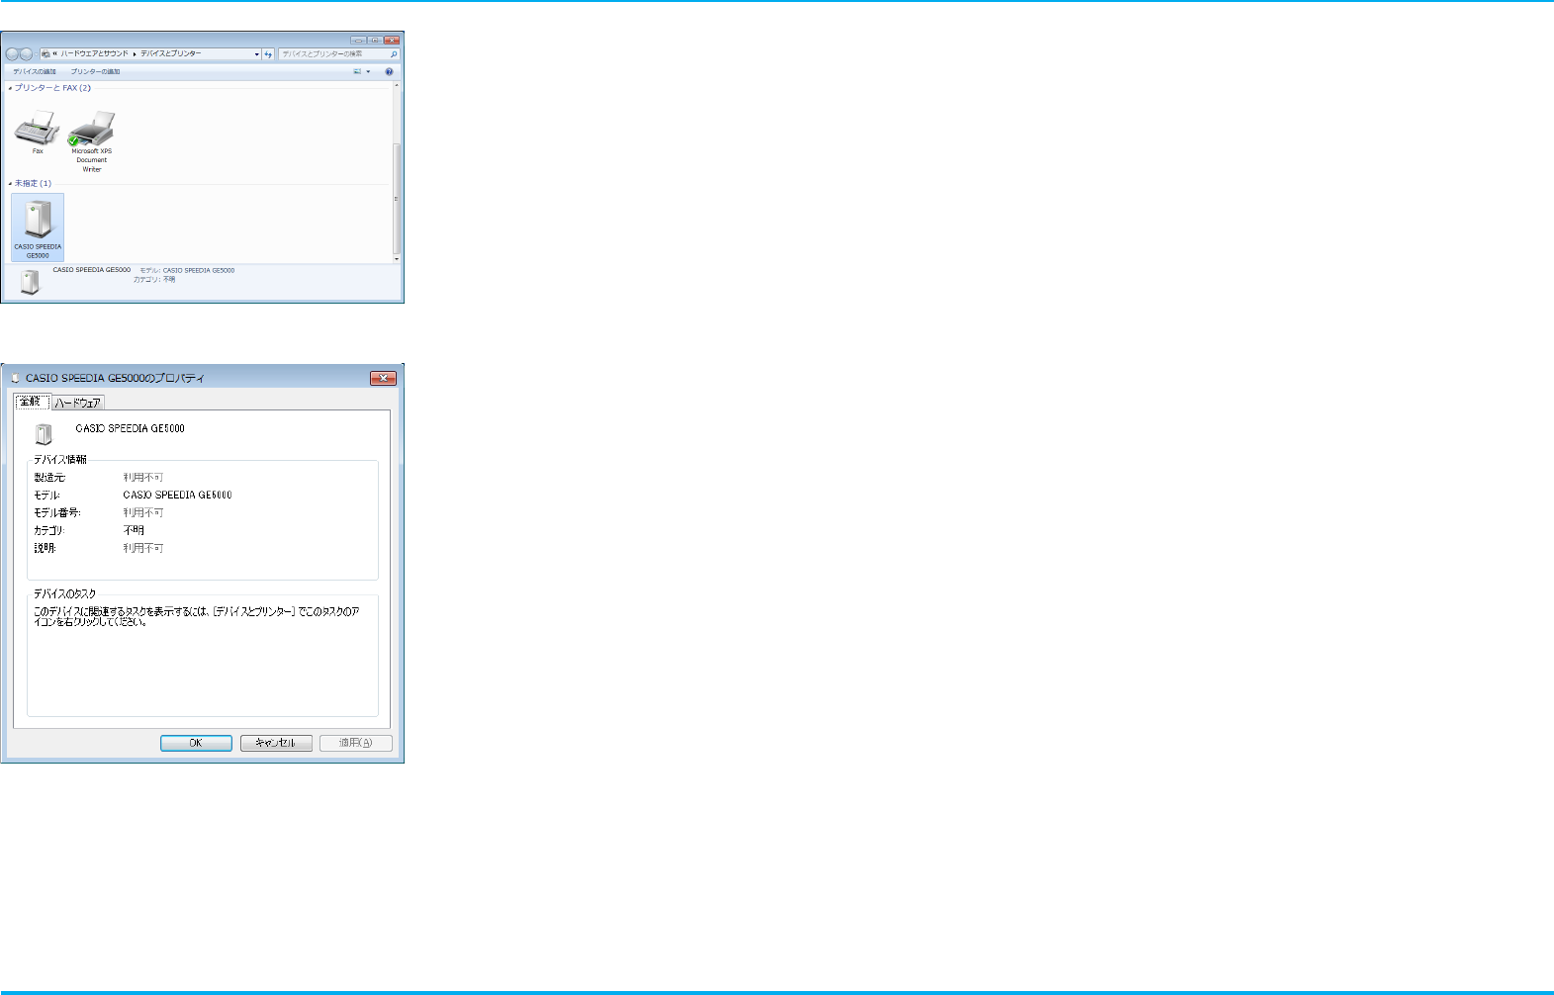Open the recent pages dropdown beside navigation arrows
The height and width of the screenshot is (995, 1554).
pos(37,54)
